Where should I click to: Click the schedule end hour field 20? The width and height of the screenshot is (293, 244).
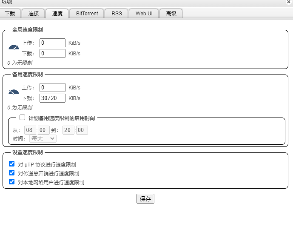point(68,130)
